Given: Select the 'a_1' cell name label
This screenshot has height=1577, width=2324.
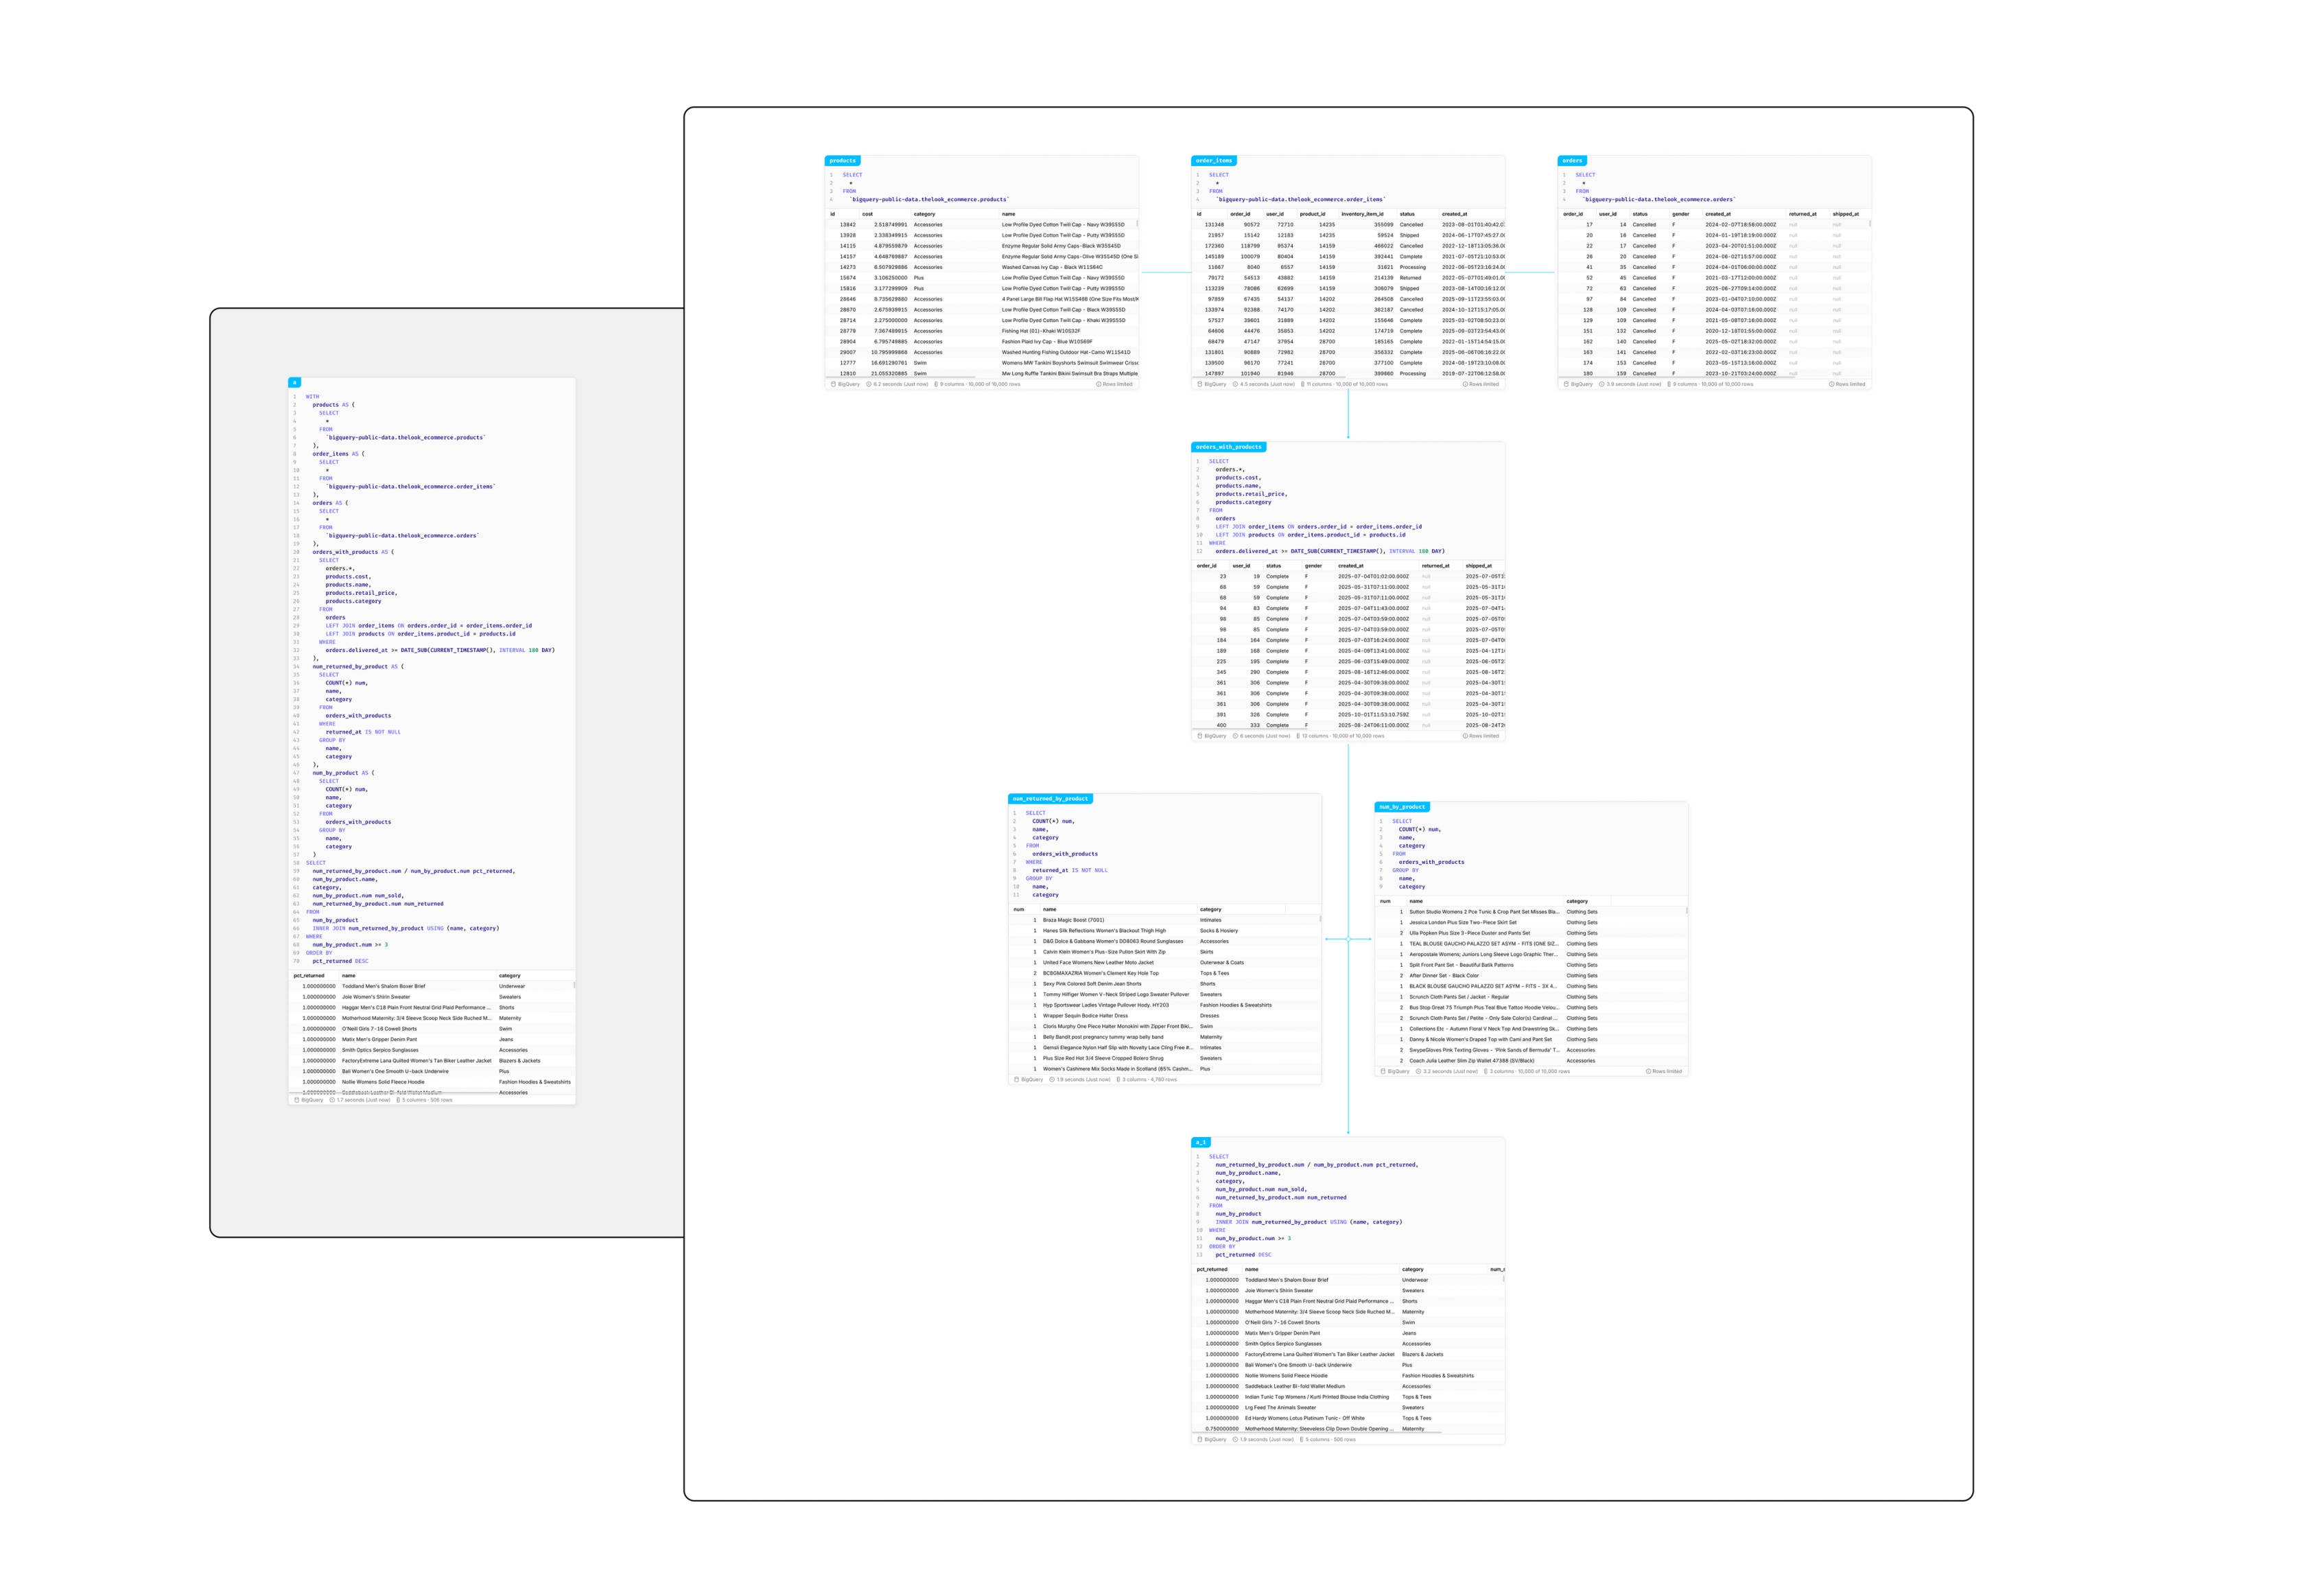Looking at the screenshot, I should pos(1201,1142).
